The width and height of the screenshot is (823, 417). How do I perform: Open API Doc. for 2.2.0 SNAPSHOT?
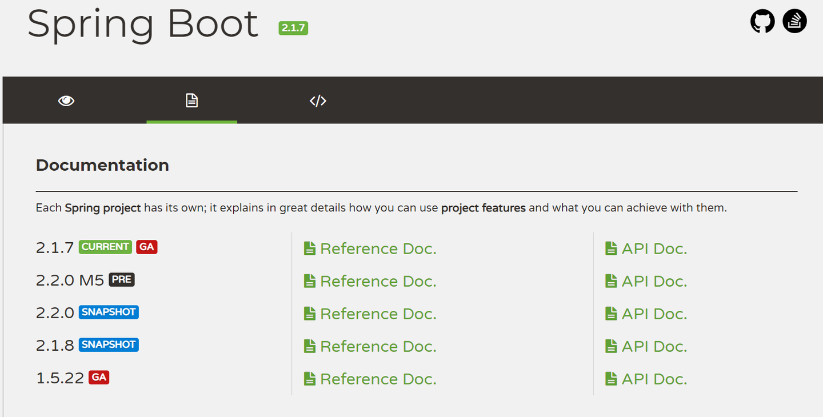(x=654, y=314)
